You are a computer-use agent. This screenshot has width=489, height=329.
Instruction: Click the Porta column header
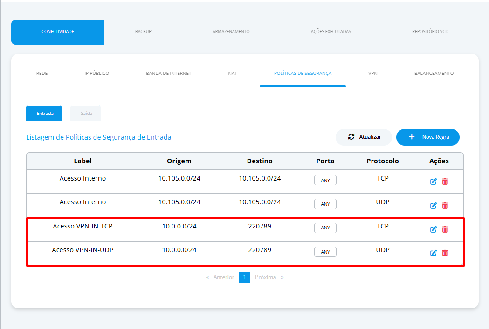(325, 161)
